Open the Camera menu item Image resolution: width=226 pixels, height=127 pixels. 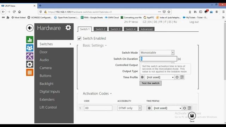coord(46,68)
